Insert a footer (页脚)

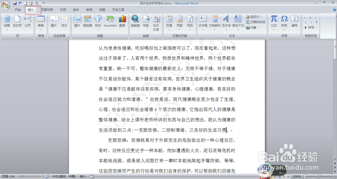pos(180,21)
